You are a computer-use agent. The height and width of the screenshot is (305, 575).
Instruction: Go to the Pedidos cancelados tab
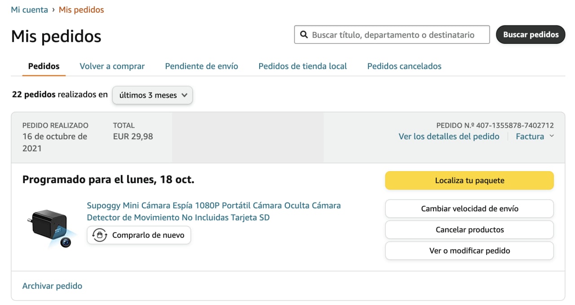[404, 66]
